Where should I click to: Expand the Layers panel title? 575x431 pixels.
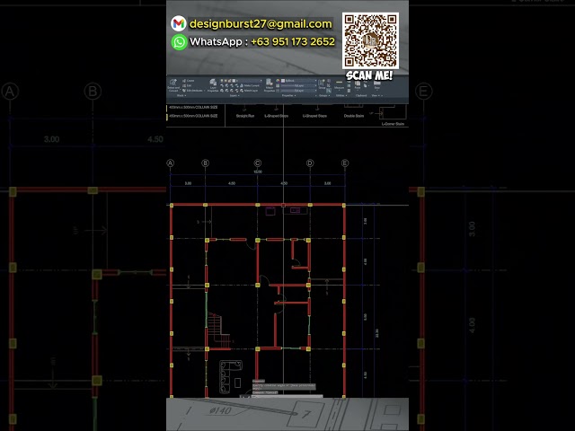click(234, 96)
